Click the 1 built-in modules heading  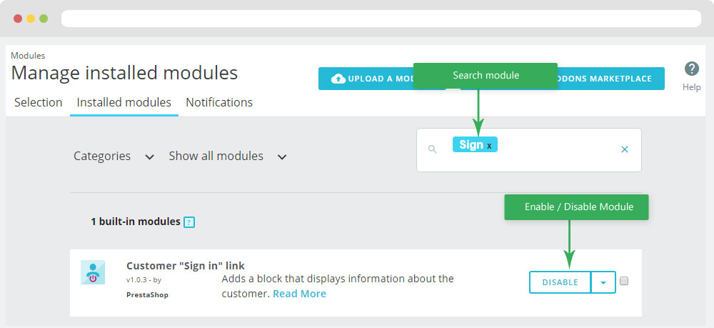coord(135,222)
